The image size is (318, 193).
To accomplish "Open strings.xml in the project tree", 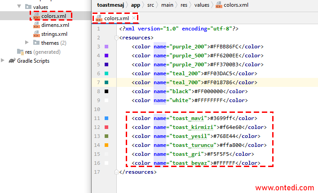I will [54, 34].
